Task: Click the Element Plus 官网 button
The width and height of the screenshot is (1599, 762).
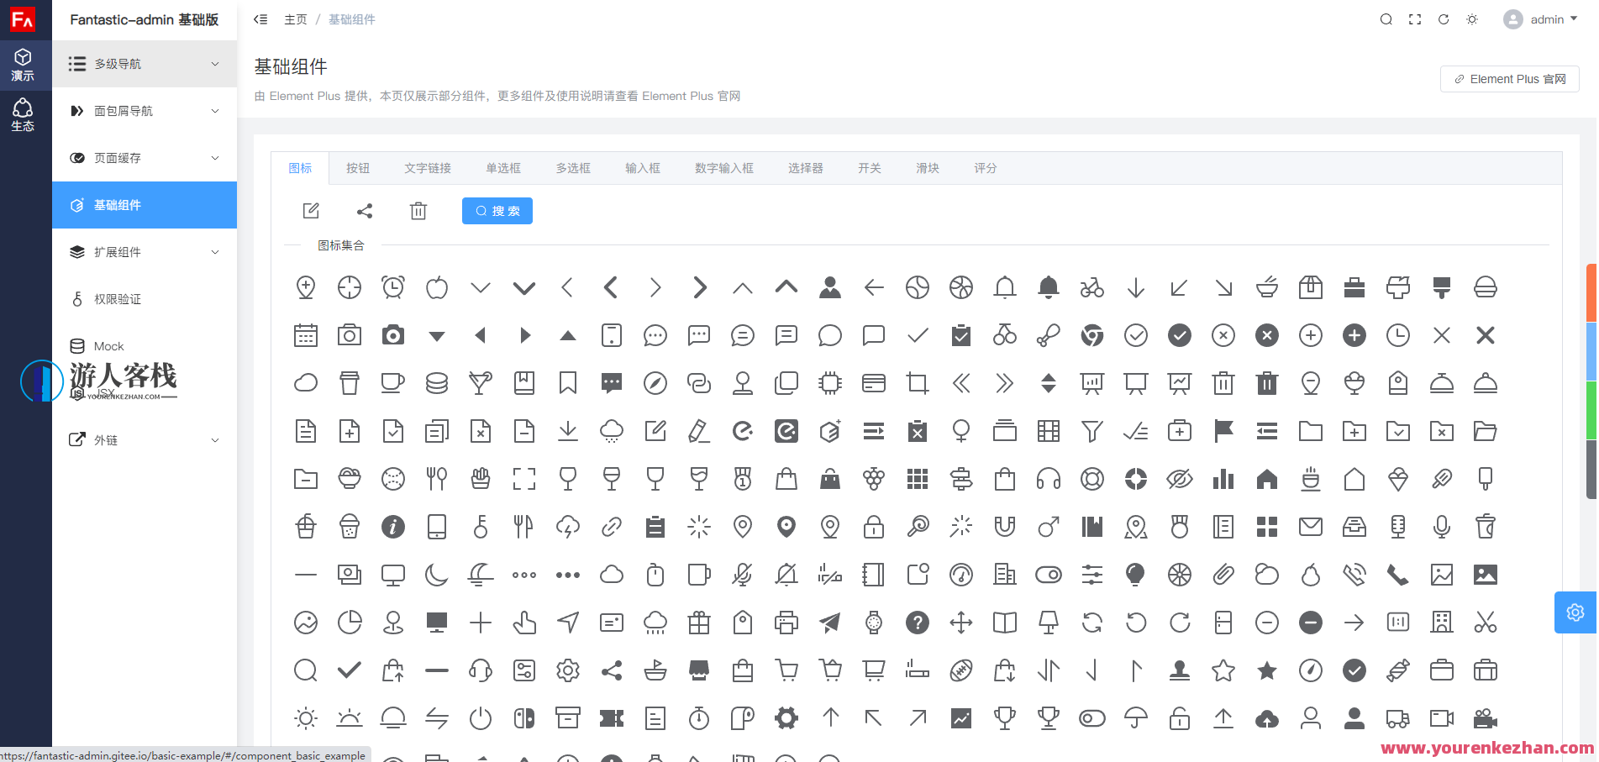Action: [1509, 78]
